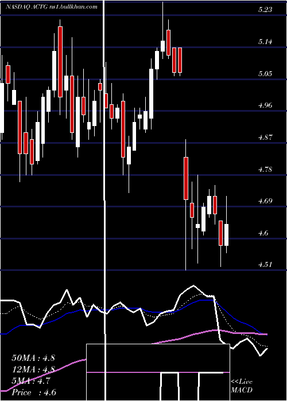Click the 4.87 price axis label
The image size is (287, 401).
[x=265, y=137]
